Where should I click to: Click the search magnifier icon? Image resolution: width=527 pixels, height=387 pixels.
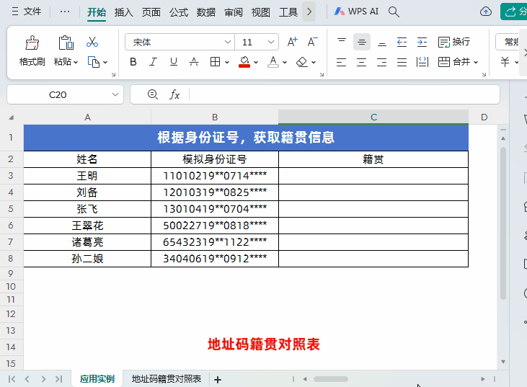point(394,12)
